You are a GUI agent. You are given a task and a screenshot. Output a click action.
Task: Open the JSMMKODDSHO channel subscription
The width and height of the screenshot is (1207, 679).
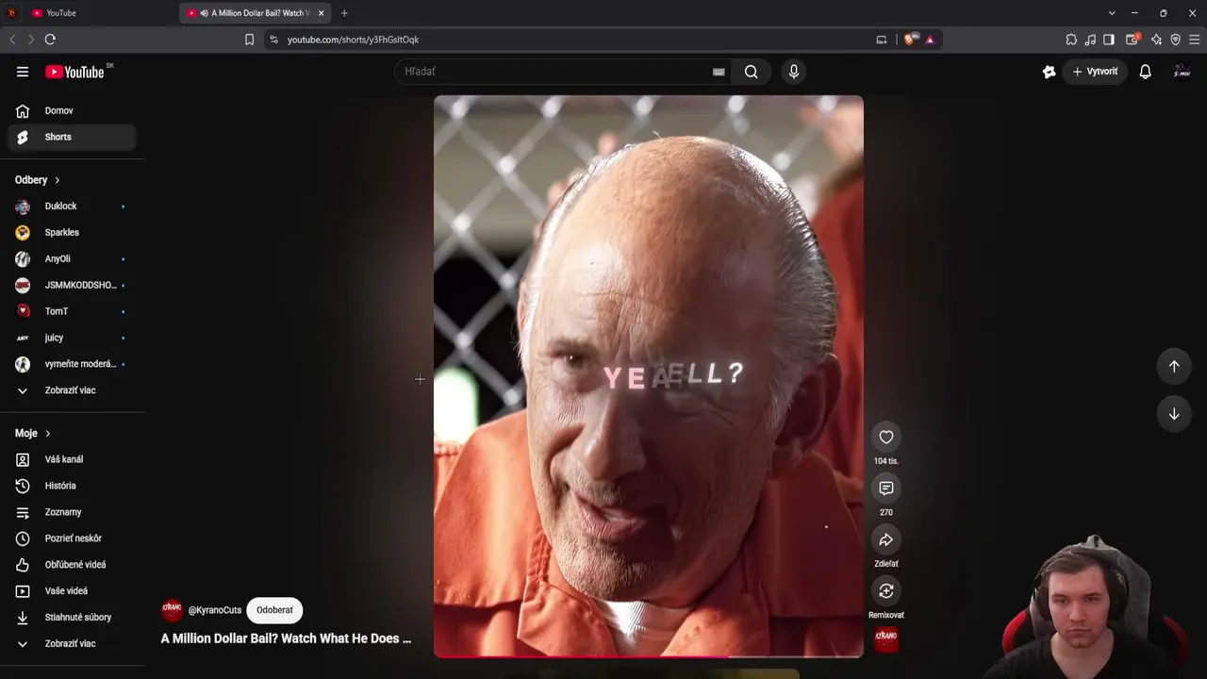pos(72,285)
